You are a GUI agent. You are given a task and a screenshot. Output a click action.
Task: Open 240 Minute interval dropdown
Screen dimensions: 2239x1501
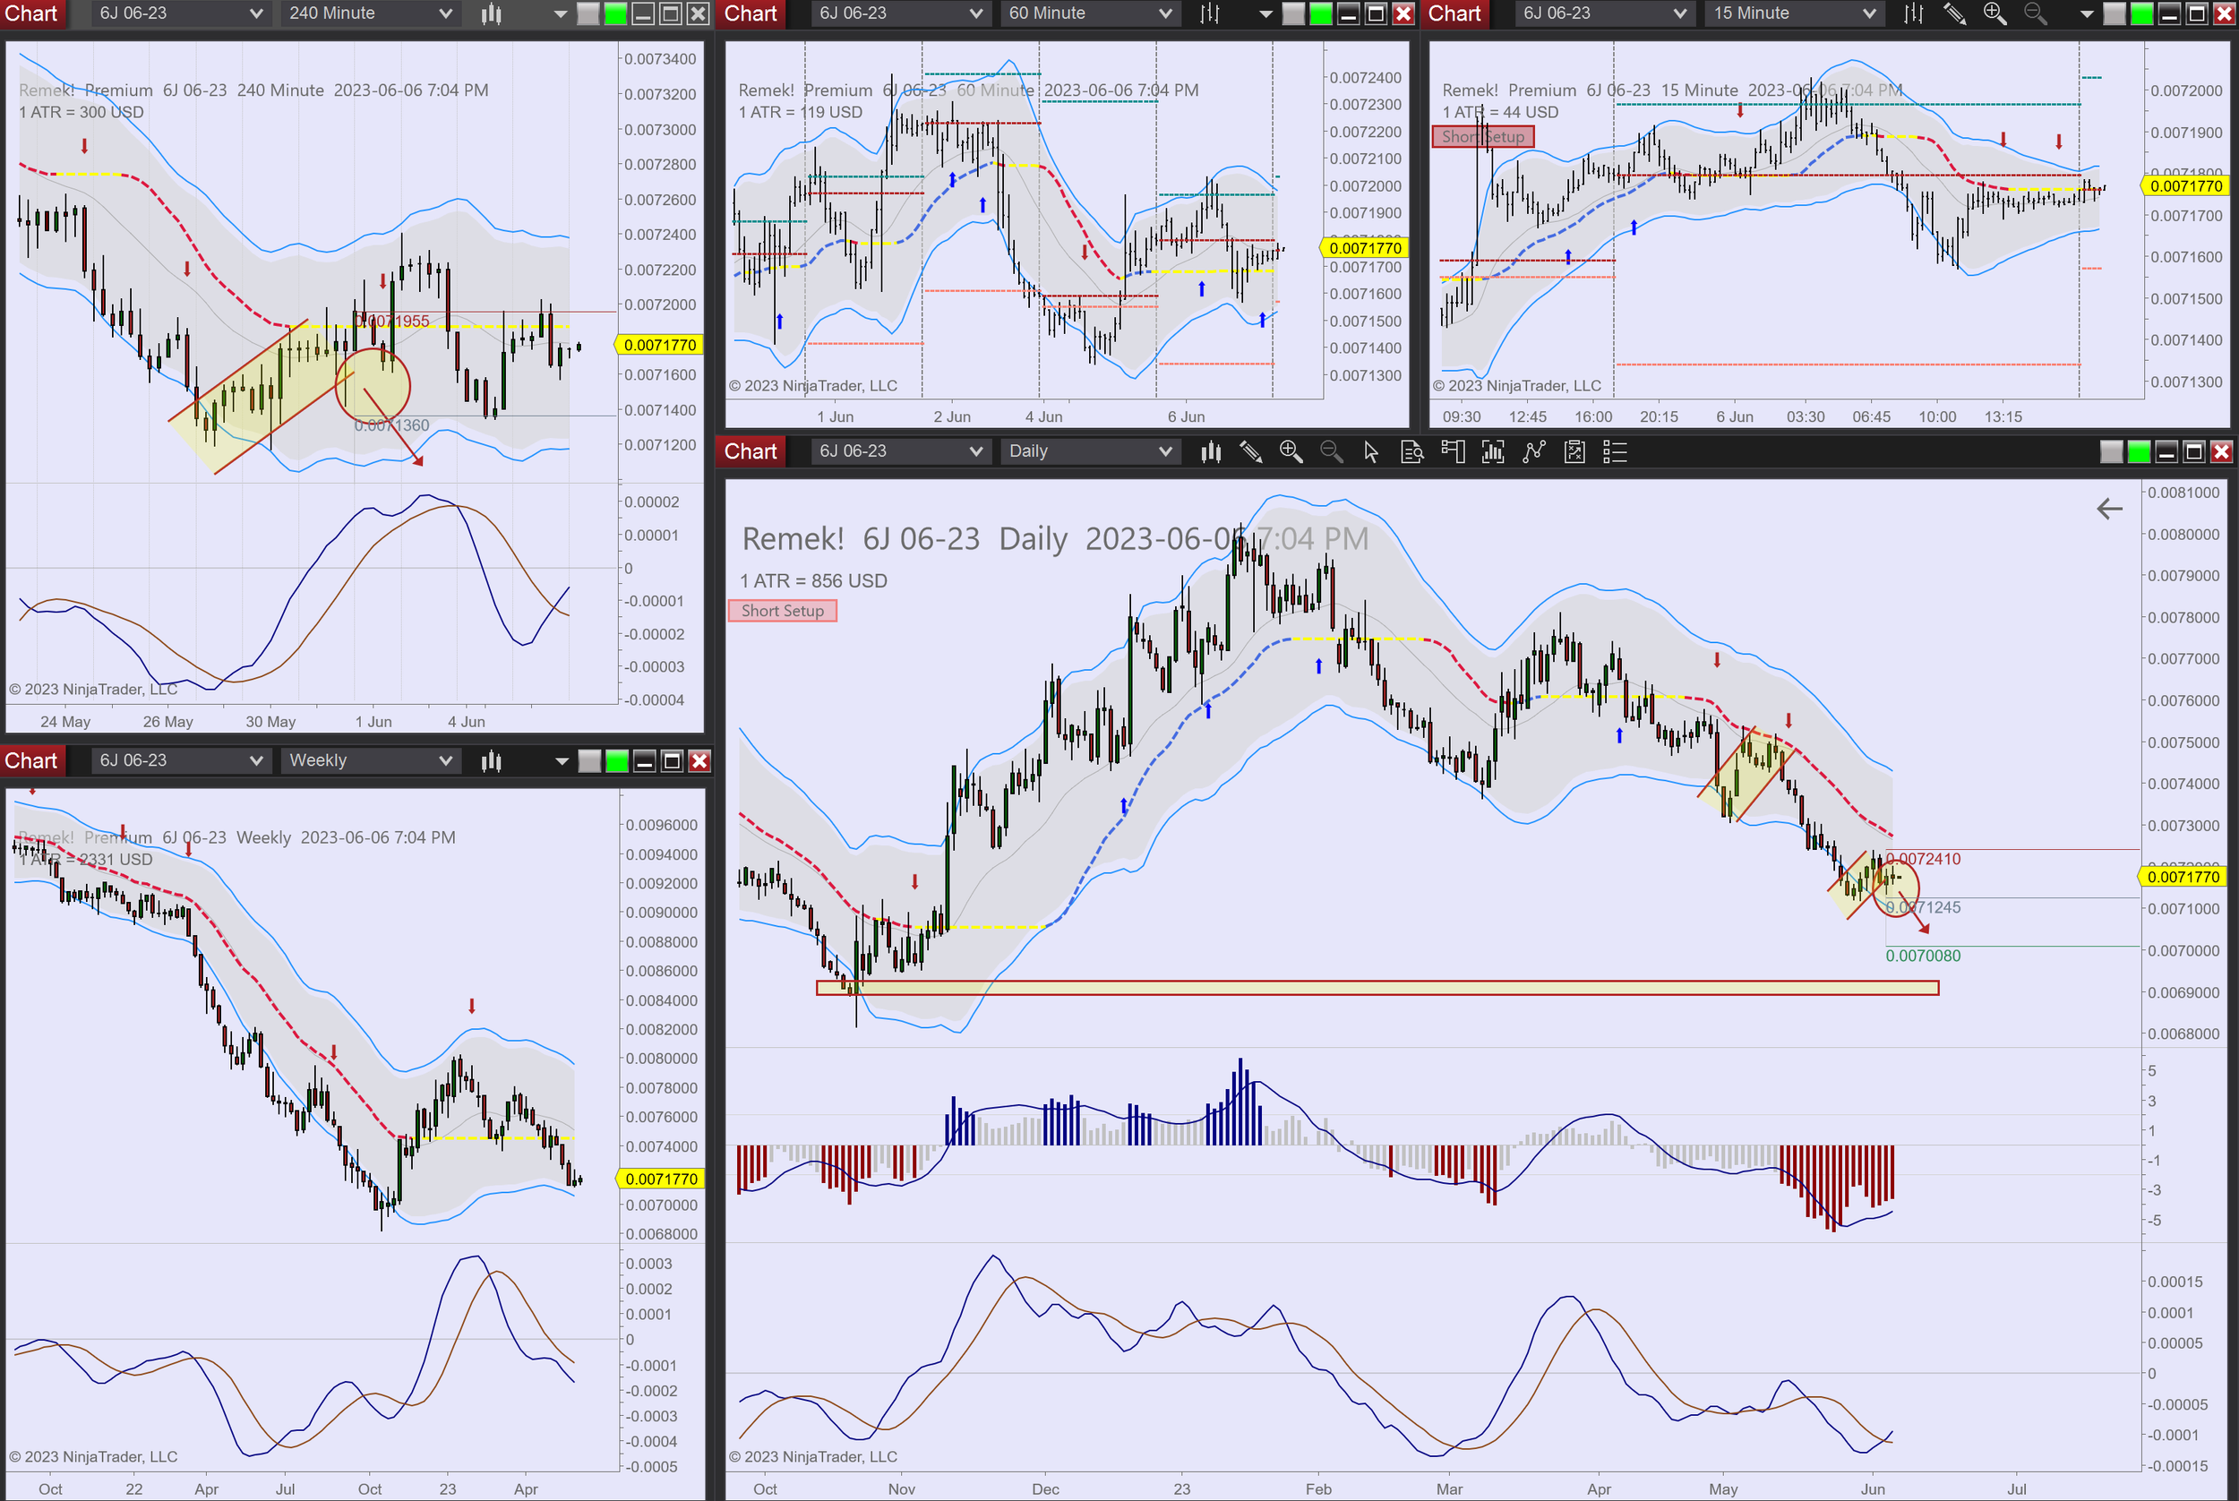pos(370,13)
